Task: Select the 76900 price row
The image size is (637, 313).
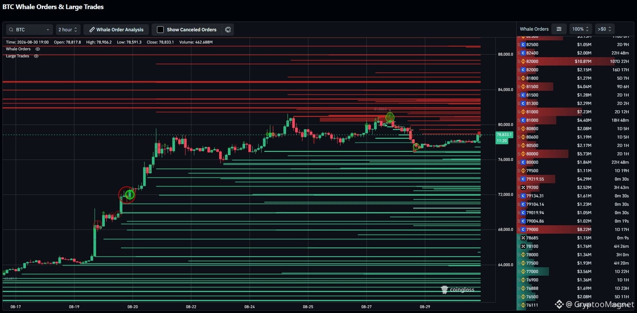Action: pyautogui.click(x=575, y=280)
